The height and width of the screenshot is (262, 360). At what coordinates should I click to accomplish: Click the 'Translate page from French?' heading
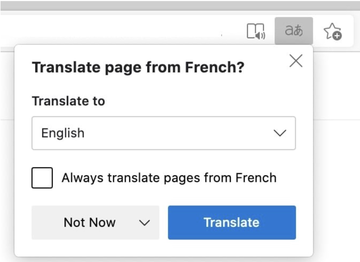(x=138, y=67)
